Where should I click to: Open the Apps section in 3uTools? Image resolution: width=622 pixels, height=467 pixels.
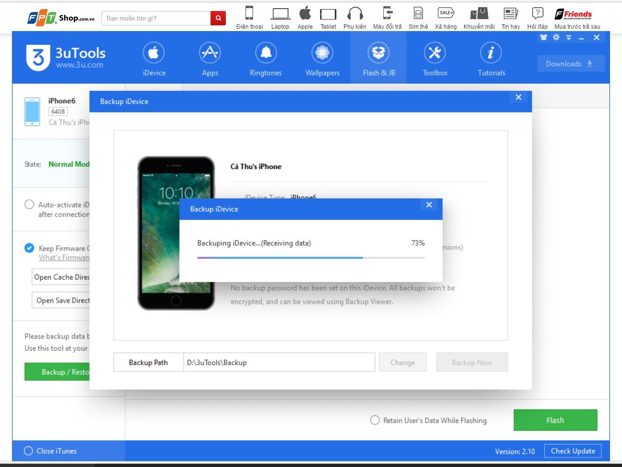click(210, 58)
